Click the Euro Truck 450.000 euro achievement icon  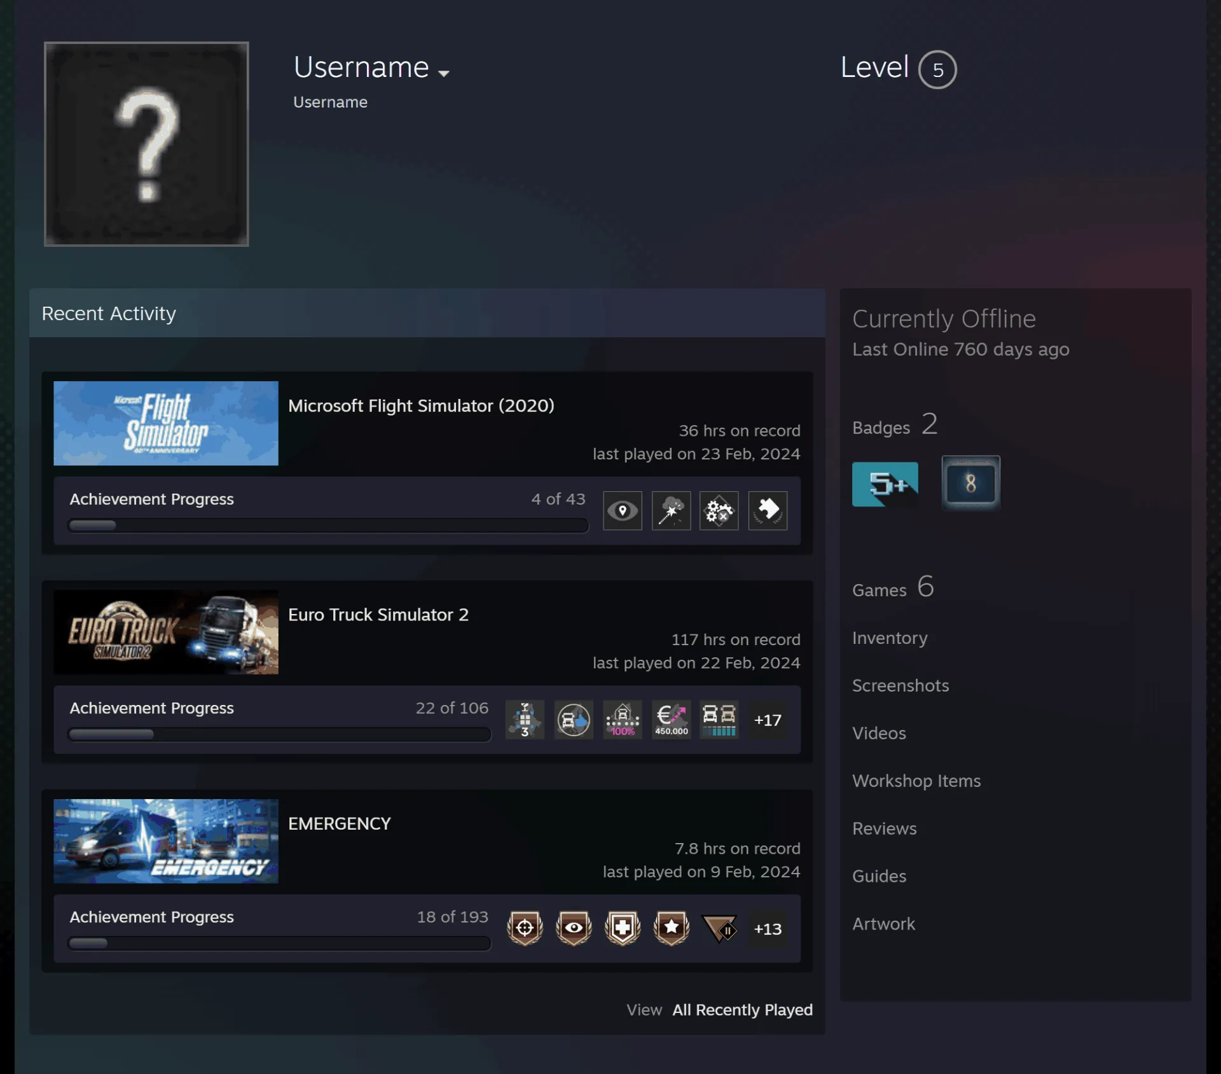(x=671, y=720)
